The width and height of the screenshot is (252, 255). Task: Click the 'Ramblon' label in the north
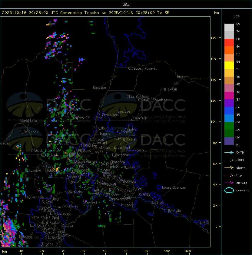tap(99, 88)
